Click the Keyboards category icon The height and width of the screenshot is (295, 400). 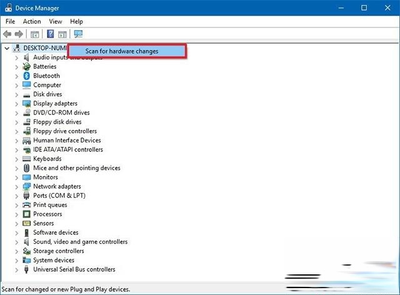[26, 159]
